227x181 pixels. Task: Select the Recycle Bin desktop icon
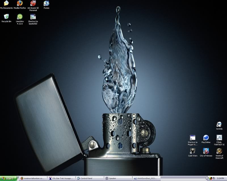(x=6, y=18)
